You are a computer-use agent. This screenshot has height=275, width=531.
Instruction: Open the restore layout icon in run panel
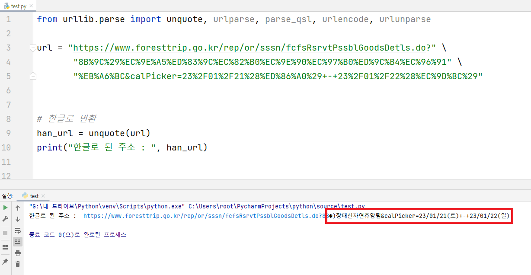coord(5,247)
